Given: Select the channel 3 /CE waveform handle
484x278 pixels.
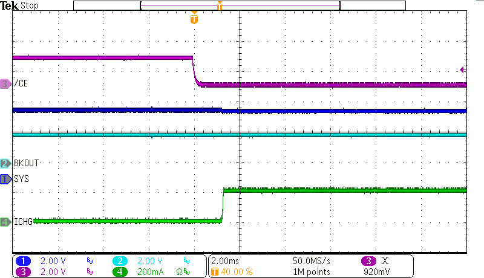Looking at the screenshot, I should pyautogui.click(x=6, y=84).
